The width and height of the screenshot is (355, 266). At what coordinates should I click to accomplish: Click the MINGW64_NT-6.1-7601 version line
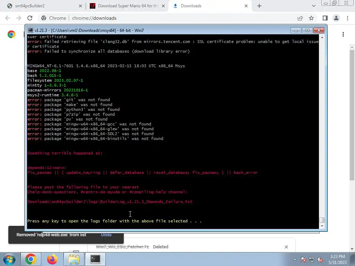click(106, 66)
